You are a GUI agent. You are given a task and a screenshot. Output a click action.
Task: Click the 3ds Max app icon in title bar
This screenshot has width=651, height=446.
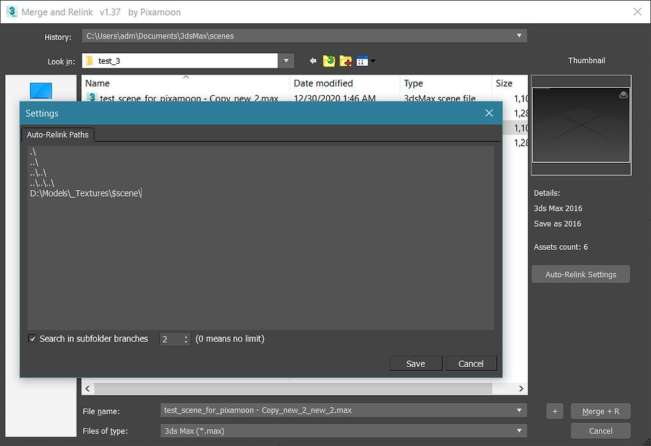tap(12, 11)
